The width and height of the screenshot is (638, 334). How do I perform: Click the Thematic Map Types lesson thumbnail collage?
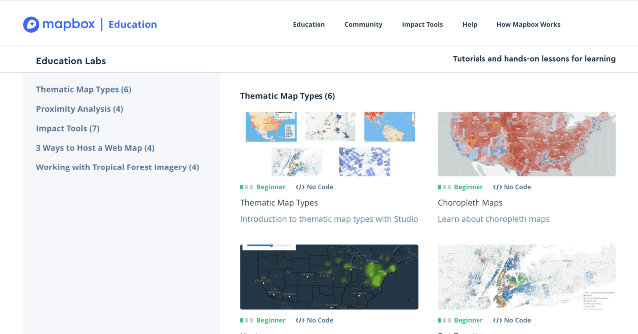tap(329, 144)
